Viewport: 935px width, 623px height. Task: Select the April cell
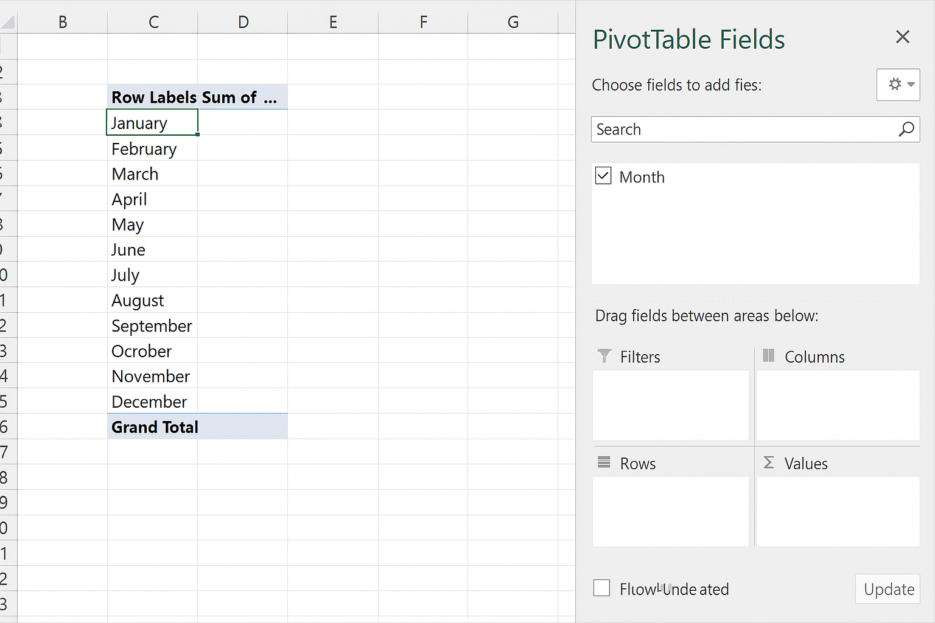click(153, 199)
